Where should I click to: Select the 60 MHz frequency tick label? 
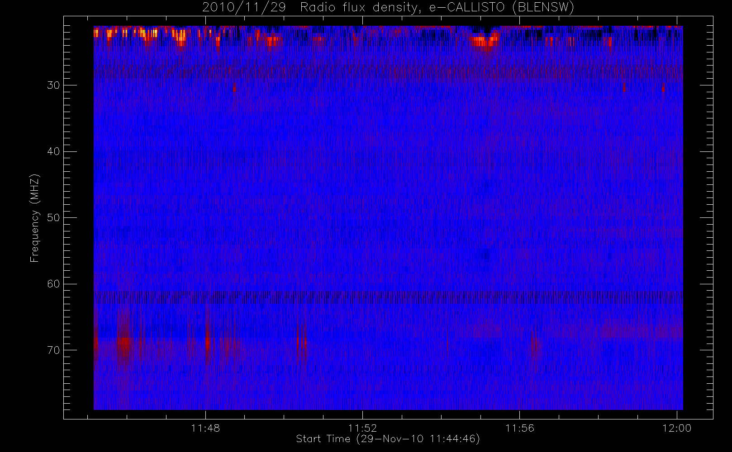53,284
